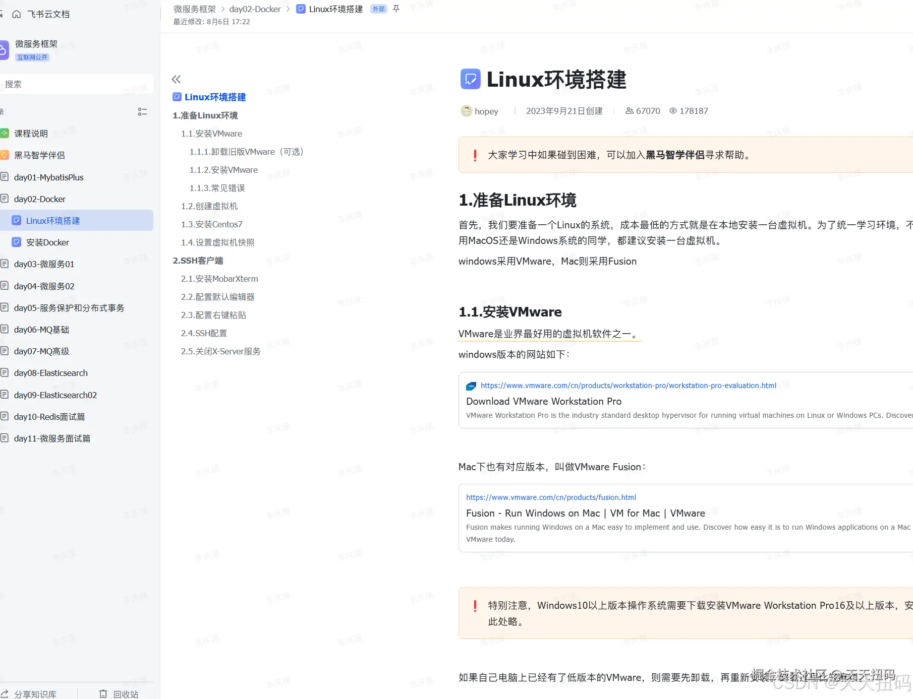Click the views eye icon showing 178187

tap(673, 111)
